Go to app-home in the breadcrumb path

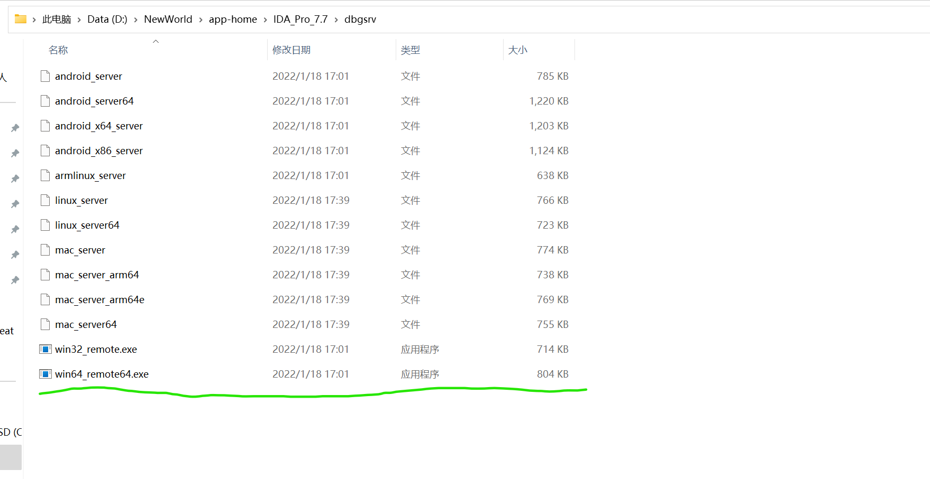tap(233, 19)
